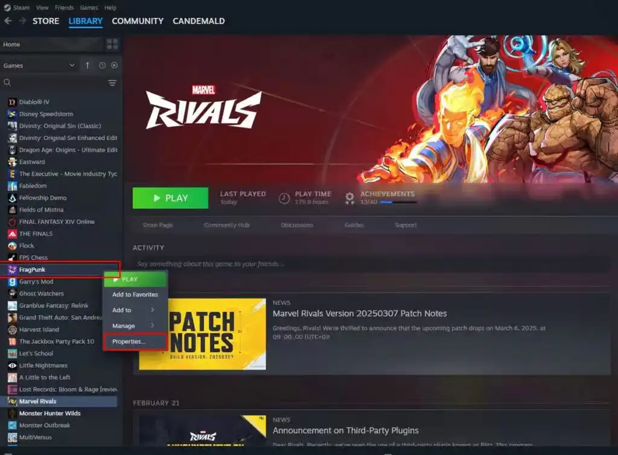Open the Patch Notes news thumbnail
618x455 pixels.
pos(203,334)
